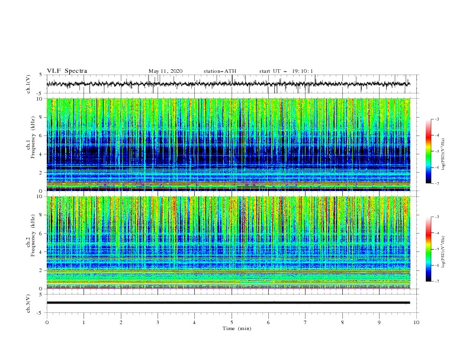Click the ch.3 flat black waveform trace
The width and height of the screenshot is (469, 362).
click(228, 303)
